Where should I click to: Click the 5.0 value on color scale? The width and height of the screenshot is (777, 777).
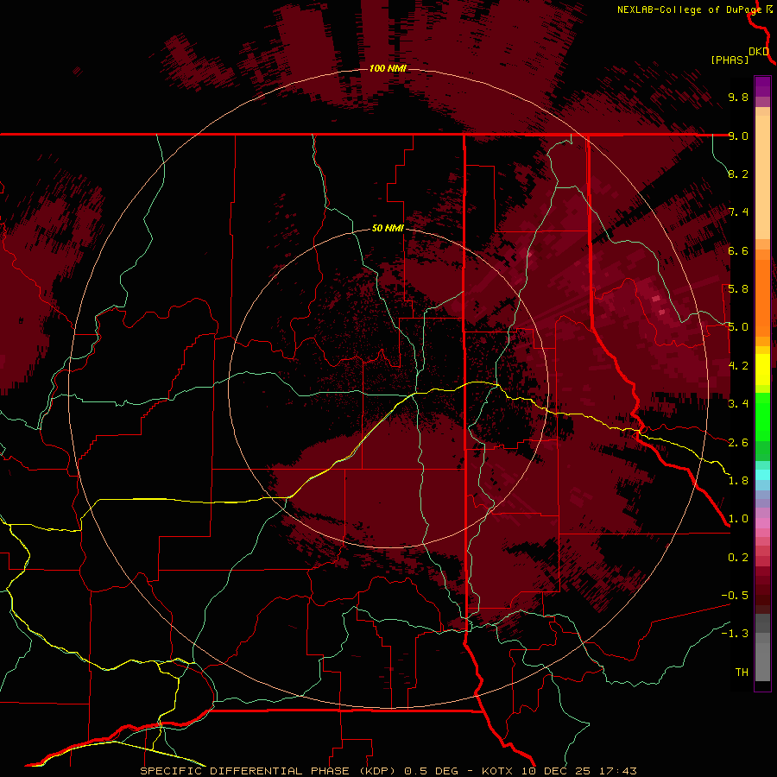coord(738,327)
